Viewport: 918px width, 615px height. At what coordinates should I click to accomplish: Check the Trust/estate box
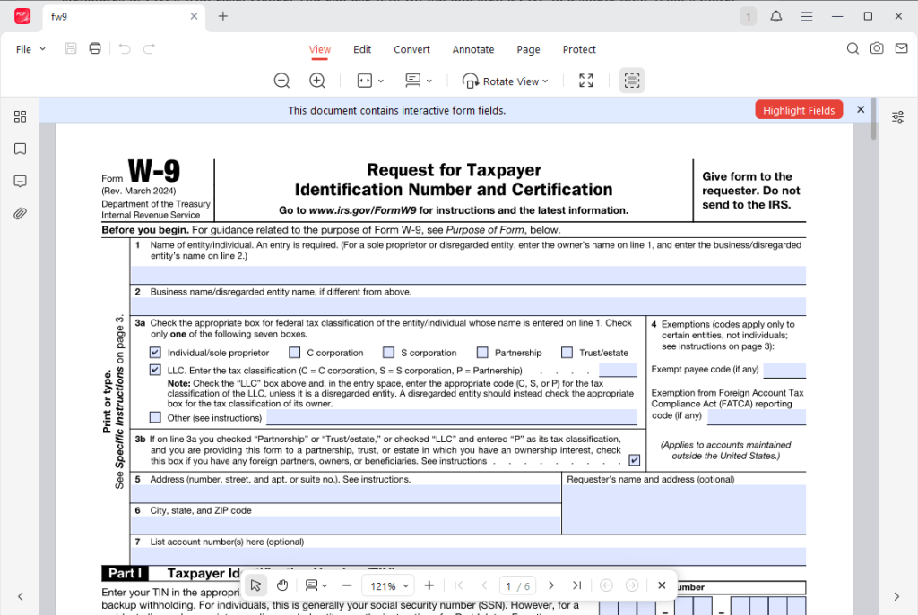tap(567, 353)
